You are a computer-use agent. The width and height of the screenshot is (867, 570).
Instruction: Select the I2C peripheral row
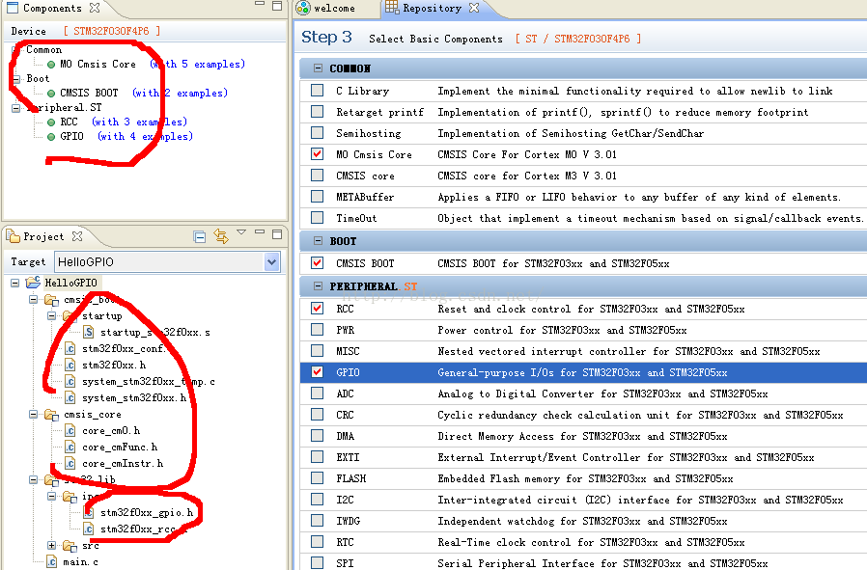click(583, 500)
